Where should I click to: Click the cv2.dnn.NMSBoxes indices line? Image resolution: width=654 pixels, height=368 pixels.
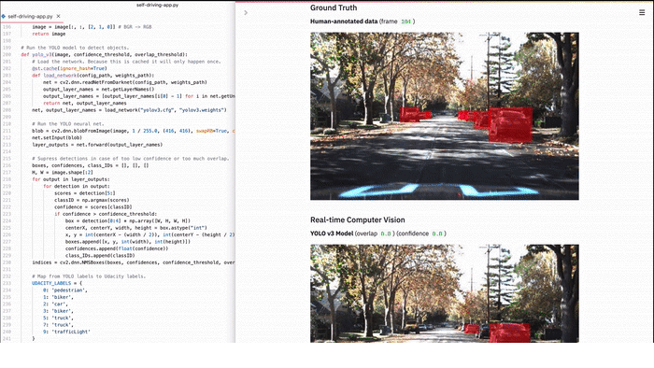click(x=134, y=262)
